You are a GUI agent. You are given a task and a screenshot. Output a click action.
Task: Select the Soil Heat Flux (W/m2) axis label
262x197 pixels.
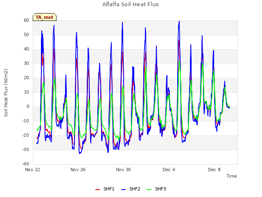tap(6, 93)
